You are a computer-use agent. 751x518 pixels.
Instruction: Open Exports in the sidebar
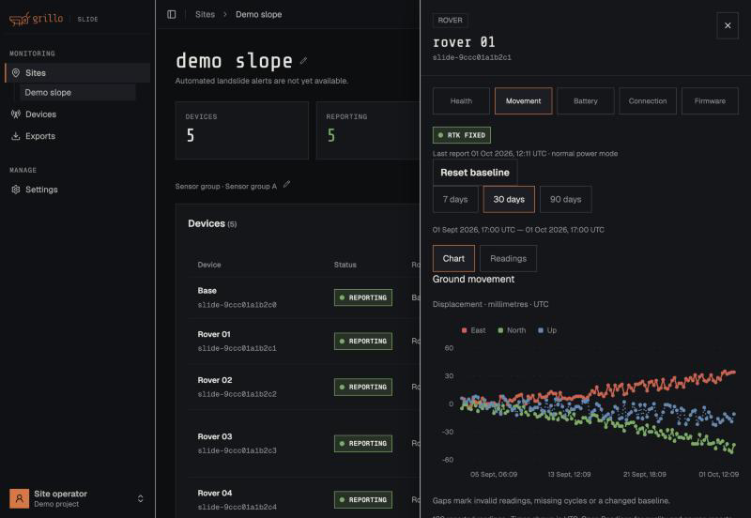click(78, 136)
